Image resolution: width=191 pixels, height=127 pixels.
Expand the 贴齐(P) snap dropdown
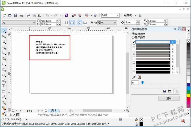tap(136, 16)
